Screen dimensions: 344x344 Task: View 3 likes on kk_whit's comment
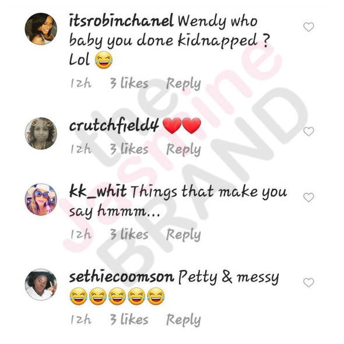129,234
